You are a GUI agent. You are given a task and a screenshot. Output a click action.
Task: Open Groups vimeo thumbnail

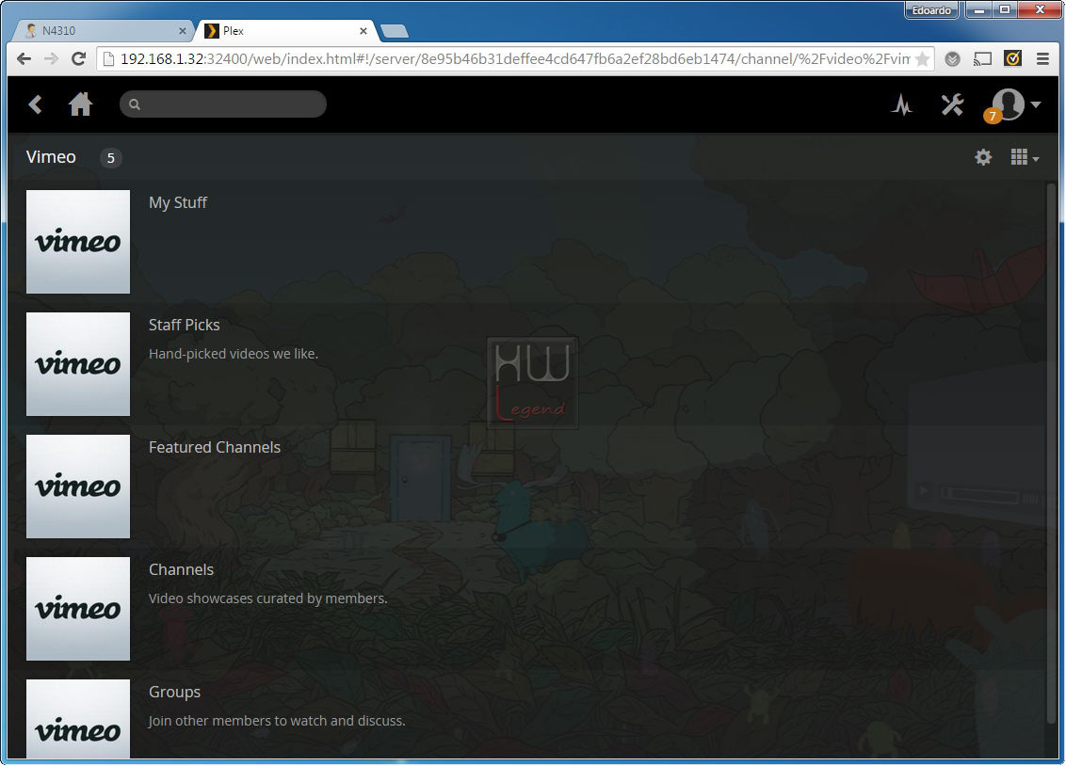click(78, 718)
